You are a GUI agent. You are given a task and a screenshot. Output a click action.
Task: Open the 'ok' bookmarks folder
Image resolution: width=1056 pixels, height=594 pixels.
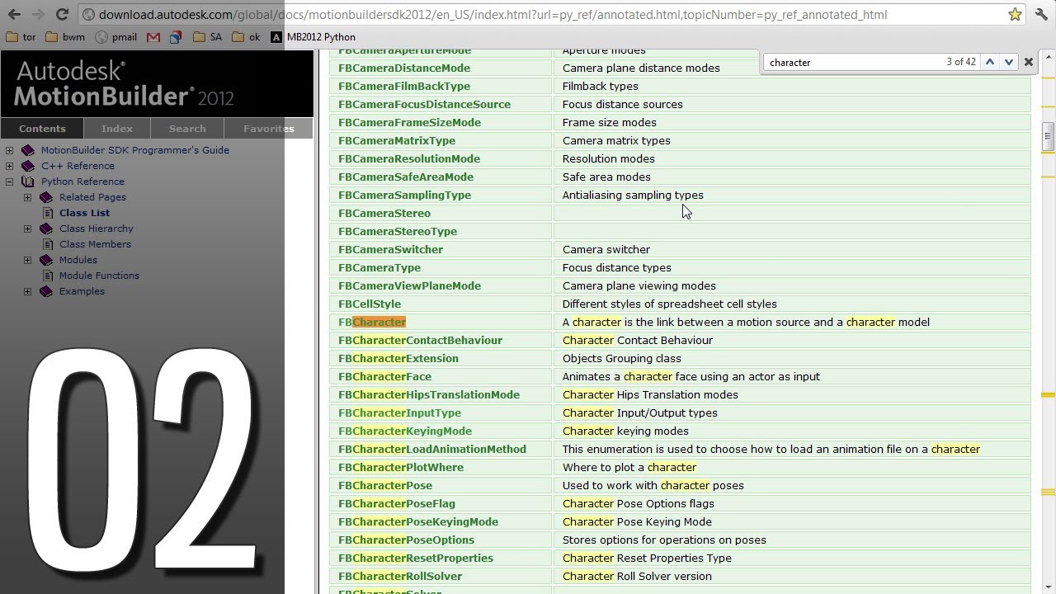[x=247, y=37]
